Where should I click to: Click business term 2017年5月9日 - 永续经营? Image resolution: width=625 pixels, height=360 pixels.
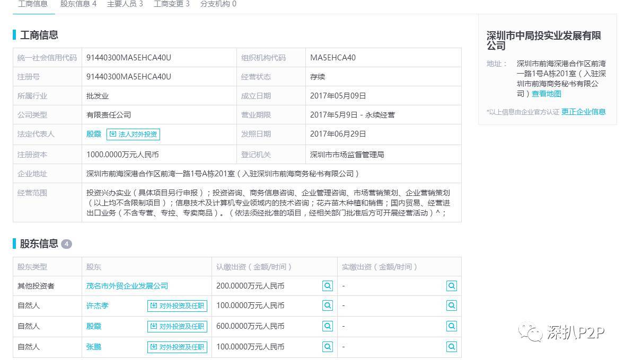[x=353, y=115]
